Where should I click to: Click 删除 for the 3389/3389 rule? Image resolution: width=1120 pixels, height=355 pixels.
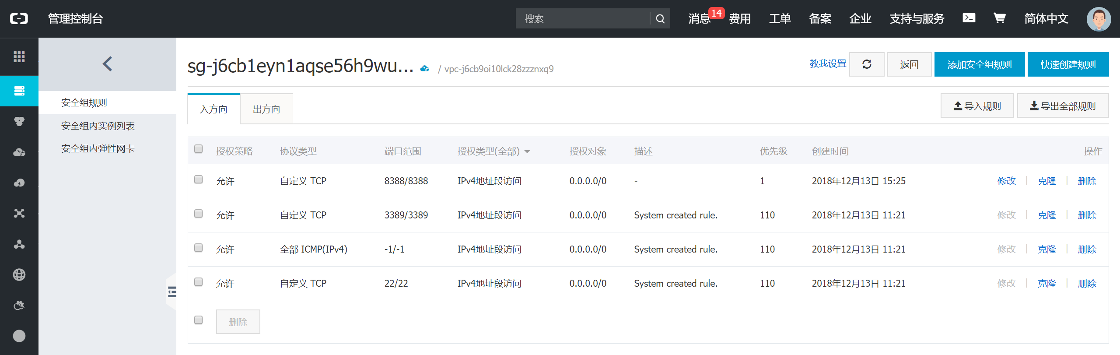(x=1087, y=215)
